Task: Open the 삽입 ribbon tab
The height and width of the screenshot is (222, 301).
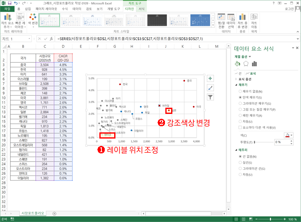Action: pos(28,9)
